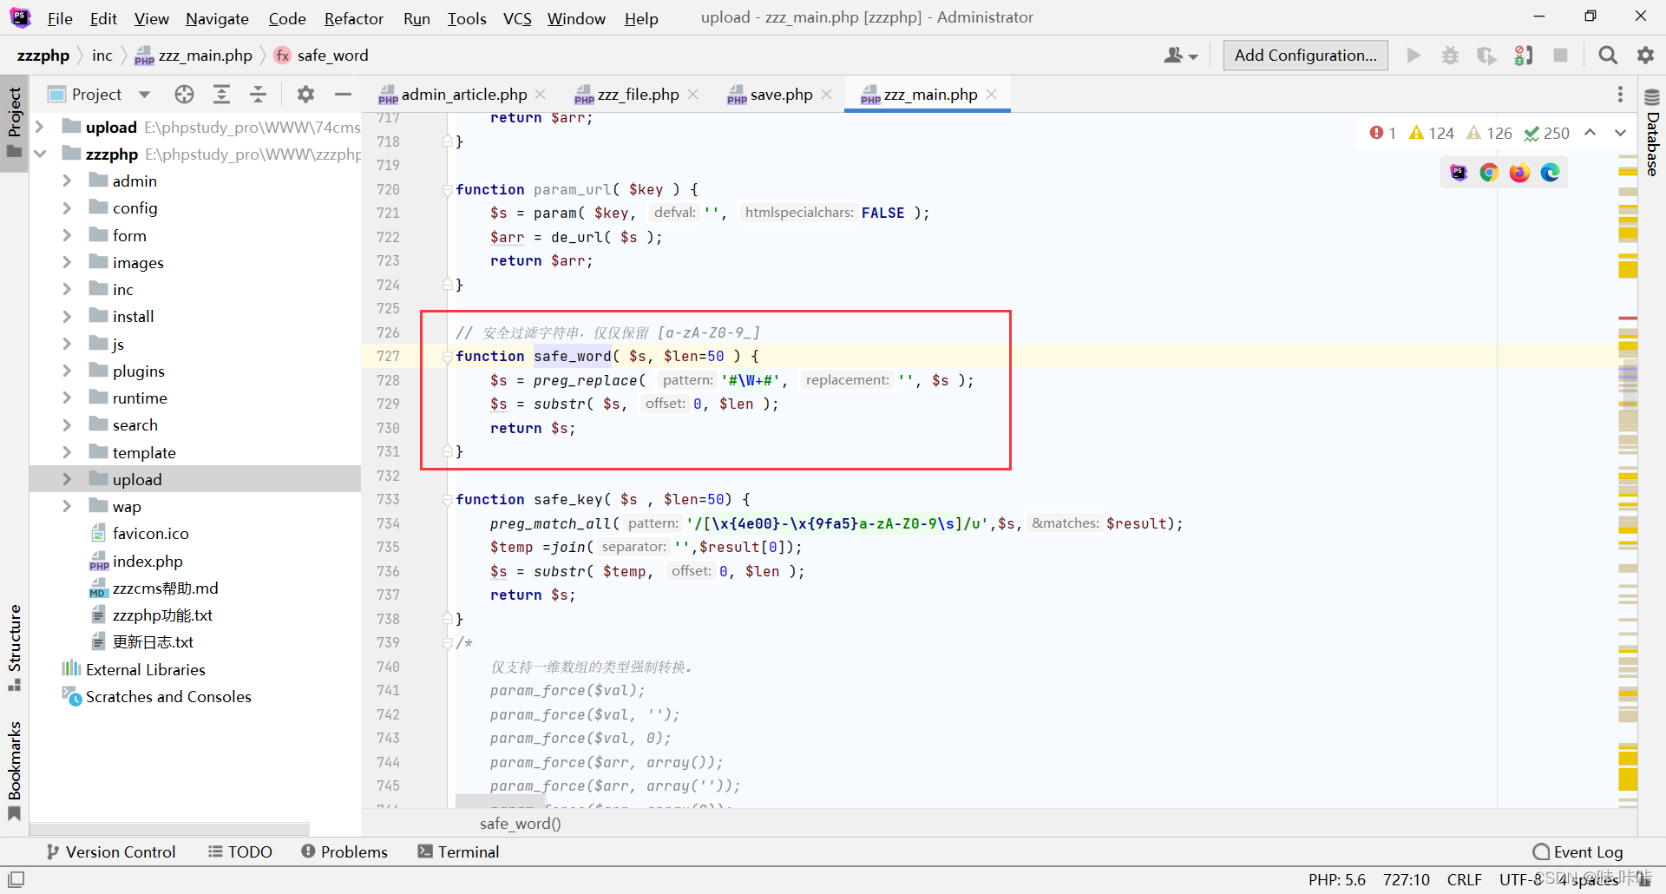
Task: Click Expand All in Project panel
Action: click(x=221, y=94)
